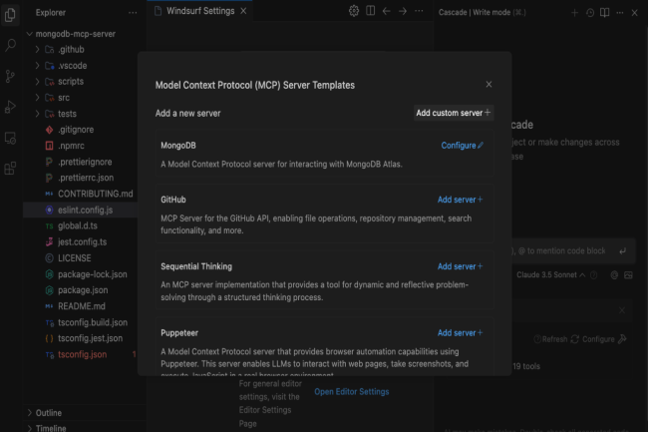Image resolution: width=648 pixels, height=432 pixels.
Task: Click Configure for the MongoDB server
Action: pyautogui.click(x=462, y=146)
